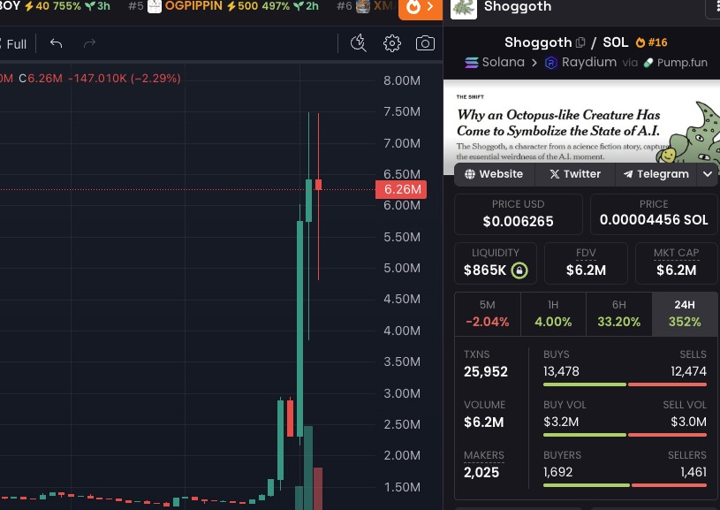The height and width of the screenshot is (510, 720).
Task: Select the 5M timeframe tab
Action: click(x=487, y=315)
